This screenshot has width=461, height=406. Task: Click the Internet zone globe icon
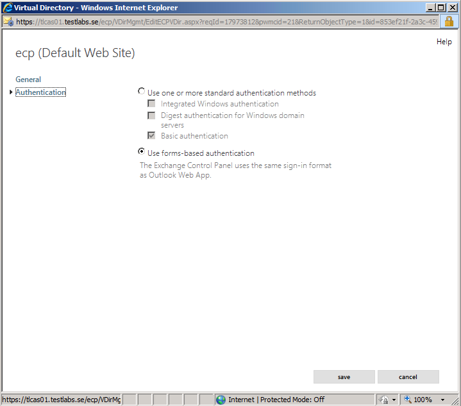point(221,400)
